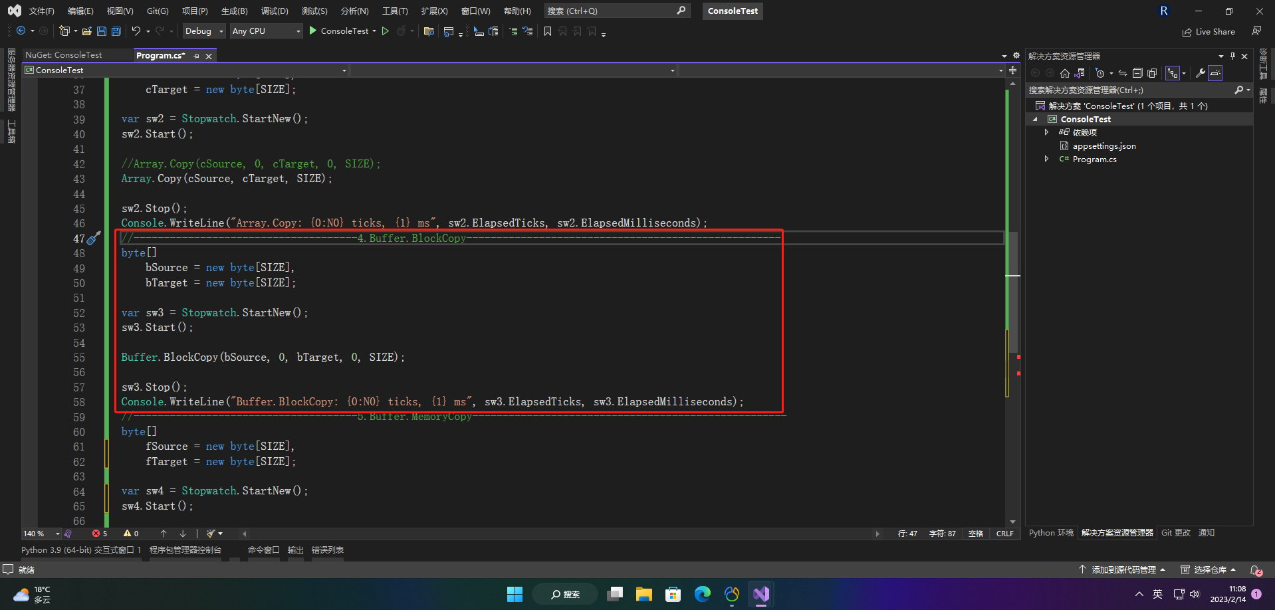Pin the Program.cs tab
The height and width of the screenshot is (610, 1275).
point(196,56)
